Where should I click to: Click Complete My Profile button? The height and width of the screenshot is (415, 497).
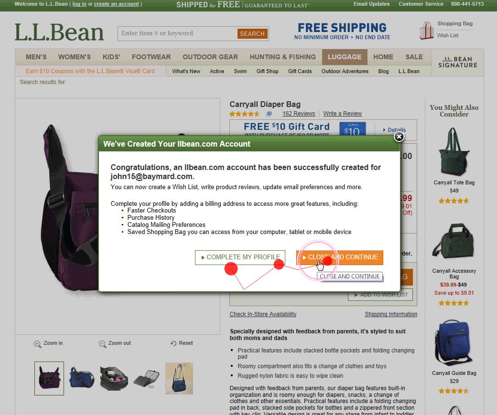pyautogui.click(x=240, y=257)
